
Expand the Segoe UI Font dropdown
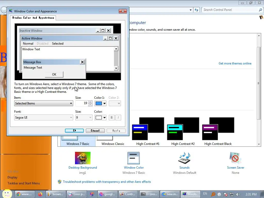click(44, 118)
